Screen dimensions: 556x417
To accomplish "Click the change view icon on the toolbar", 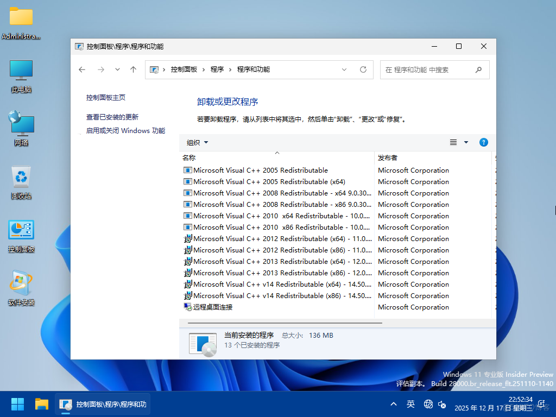I will tap(453, 142).
